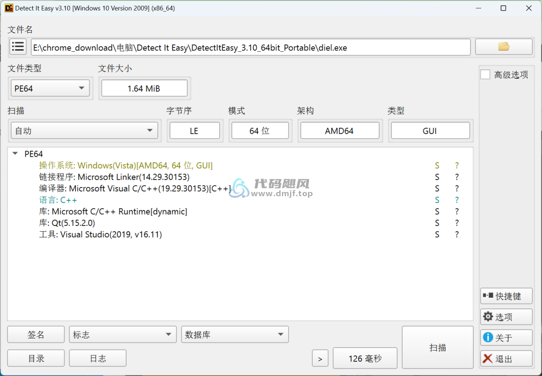Click ? on the C/C++ Runtime row

click(x=457, y=212)
